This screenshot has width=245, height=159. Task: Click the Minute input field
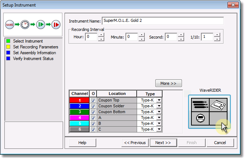[x=132, y=37]
